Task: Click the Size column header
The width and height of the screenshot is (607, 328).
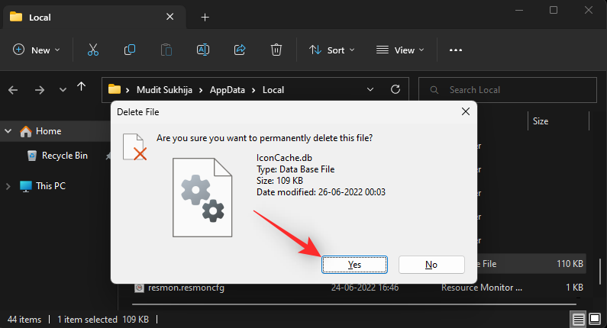Action: coord(540,121)
